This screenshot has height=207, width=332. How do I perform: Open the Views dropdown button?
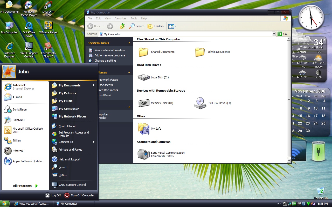(x=172, y=26)
